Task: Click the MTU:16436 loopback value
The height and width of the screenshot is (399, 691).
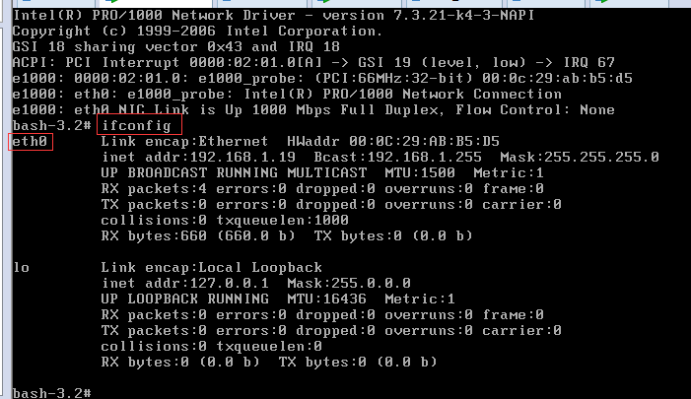Action: point(326,299)
